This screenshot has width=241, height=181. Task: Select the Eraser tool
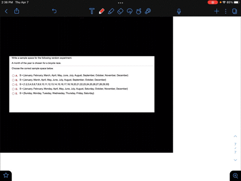pos(120,11)
